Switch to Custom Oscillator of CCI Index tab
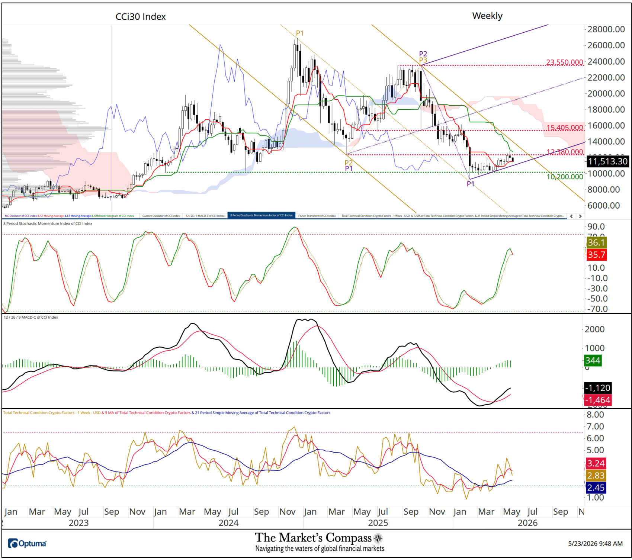Image resolution: width=632 pixels, height=560 pixels. click(161, 216)
